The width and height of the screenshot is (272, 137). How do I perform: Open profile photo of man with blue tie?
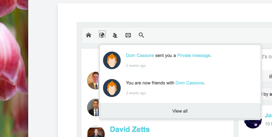pyautogui.click(x=93, y=107)
